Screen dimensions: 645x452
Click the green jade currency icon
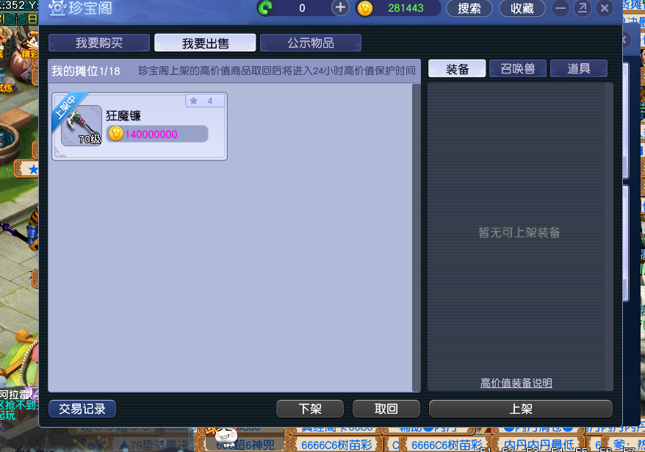coord(265,8)
